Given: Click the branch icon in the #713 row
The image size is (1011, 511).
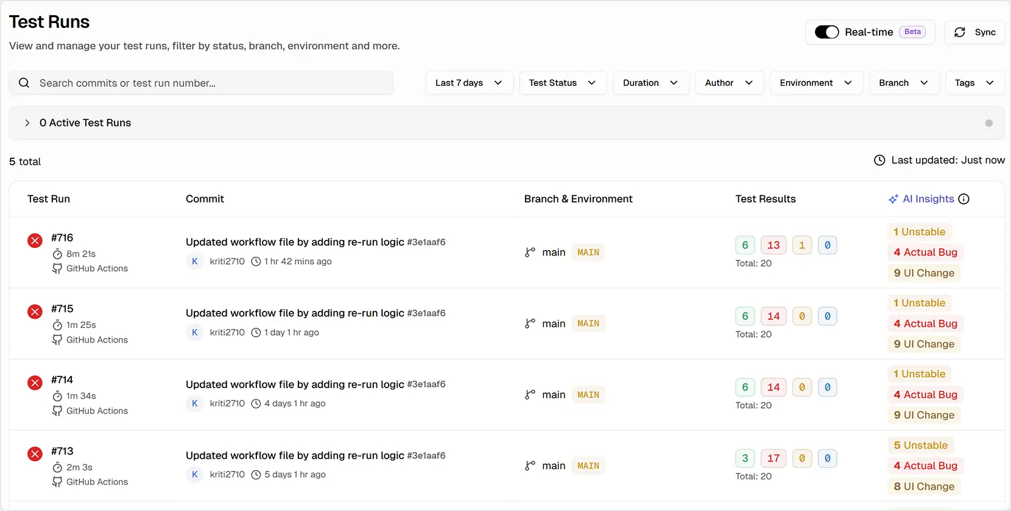Looking at the screenshot, I should [x=530, y=465].
